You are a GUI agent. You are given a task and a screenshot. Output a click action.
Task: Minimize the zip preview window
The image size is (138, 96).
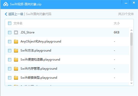click(x=126, y=3)
